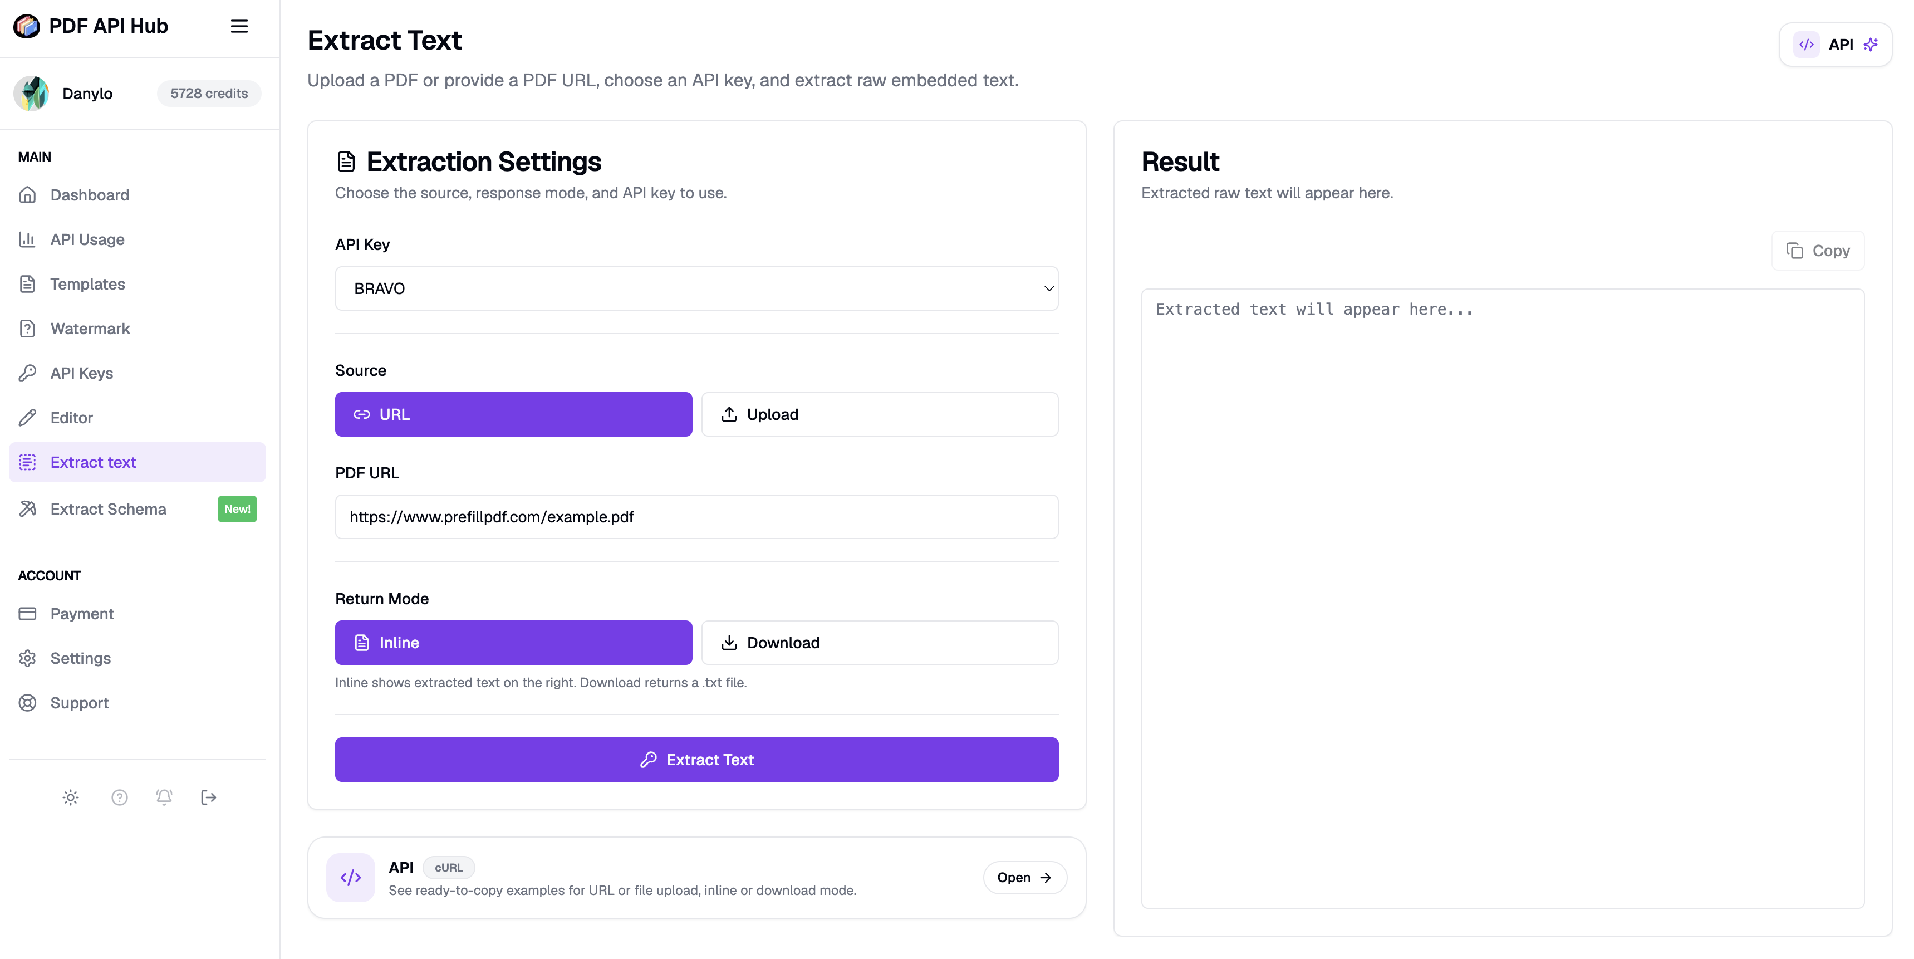1914x959 pixels.
Task: Open the API Key BRAVO dropdown
Action: click(696, 288)
